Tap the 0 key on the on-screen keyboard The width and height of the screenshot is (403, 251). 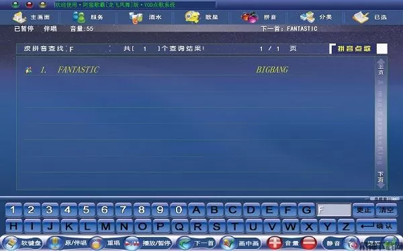coord(179,210)
